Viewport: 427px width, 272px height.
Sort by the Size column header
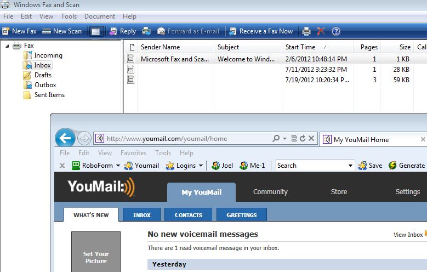pos(397,47)
